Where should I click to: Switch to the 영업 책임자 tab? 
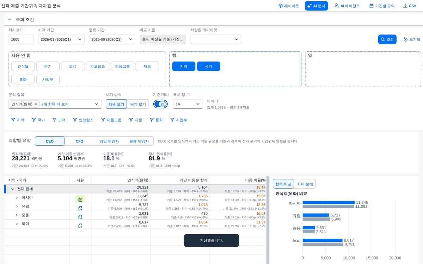tap(109, 141)
